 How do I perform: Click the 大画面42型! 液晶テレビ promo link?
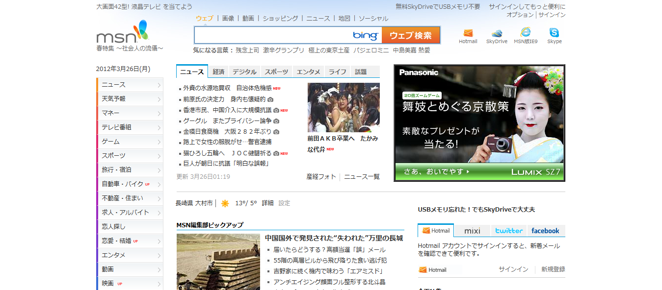pyautogui.click(x=144, y=7)
